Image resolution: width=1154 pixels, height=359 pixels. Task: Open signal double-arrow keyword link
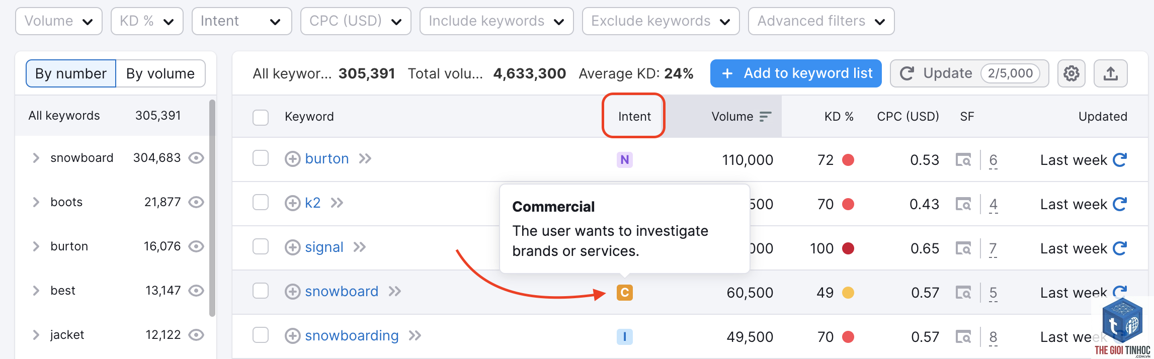coord(360,247)
